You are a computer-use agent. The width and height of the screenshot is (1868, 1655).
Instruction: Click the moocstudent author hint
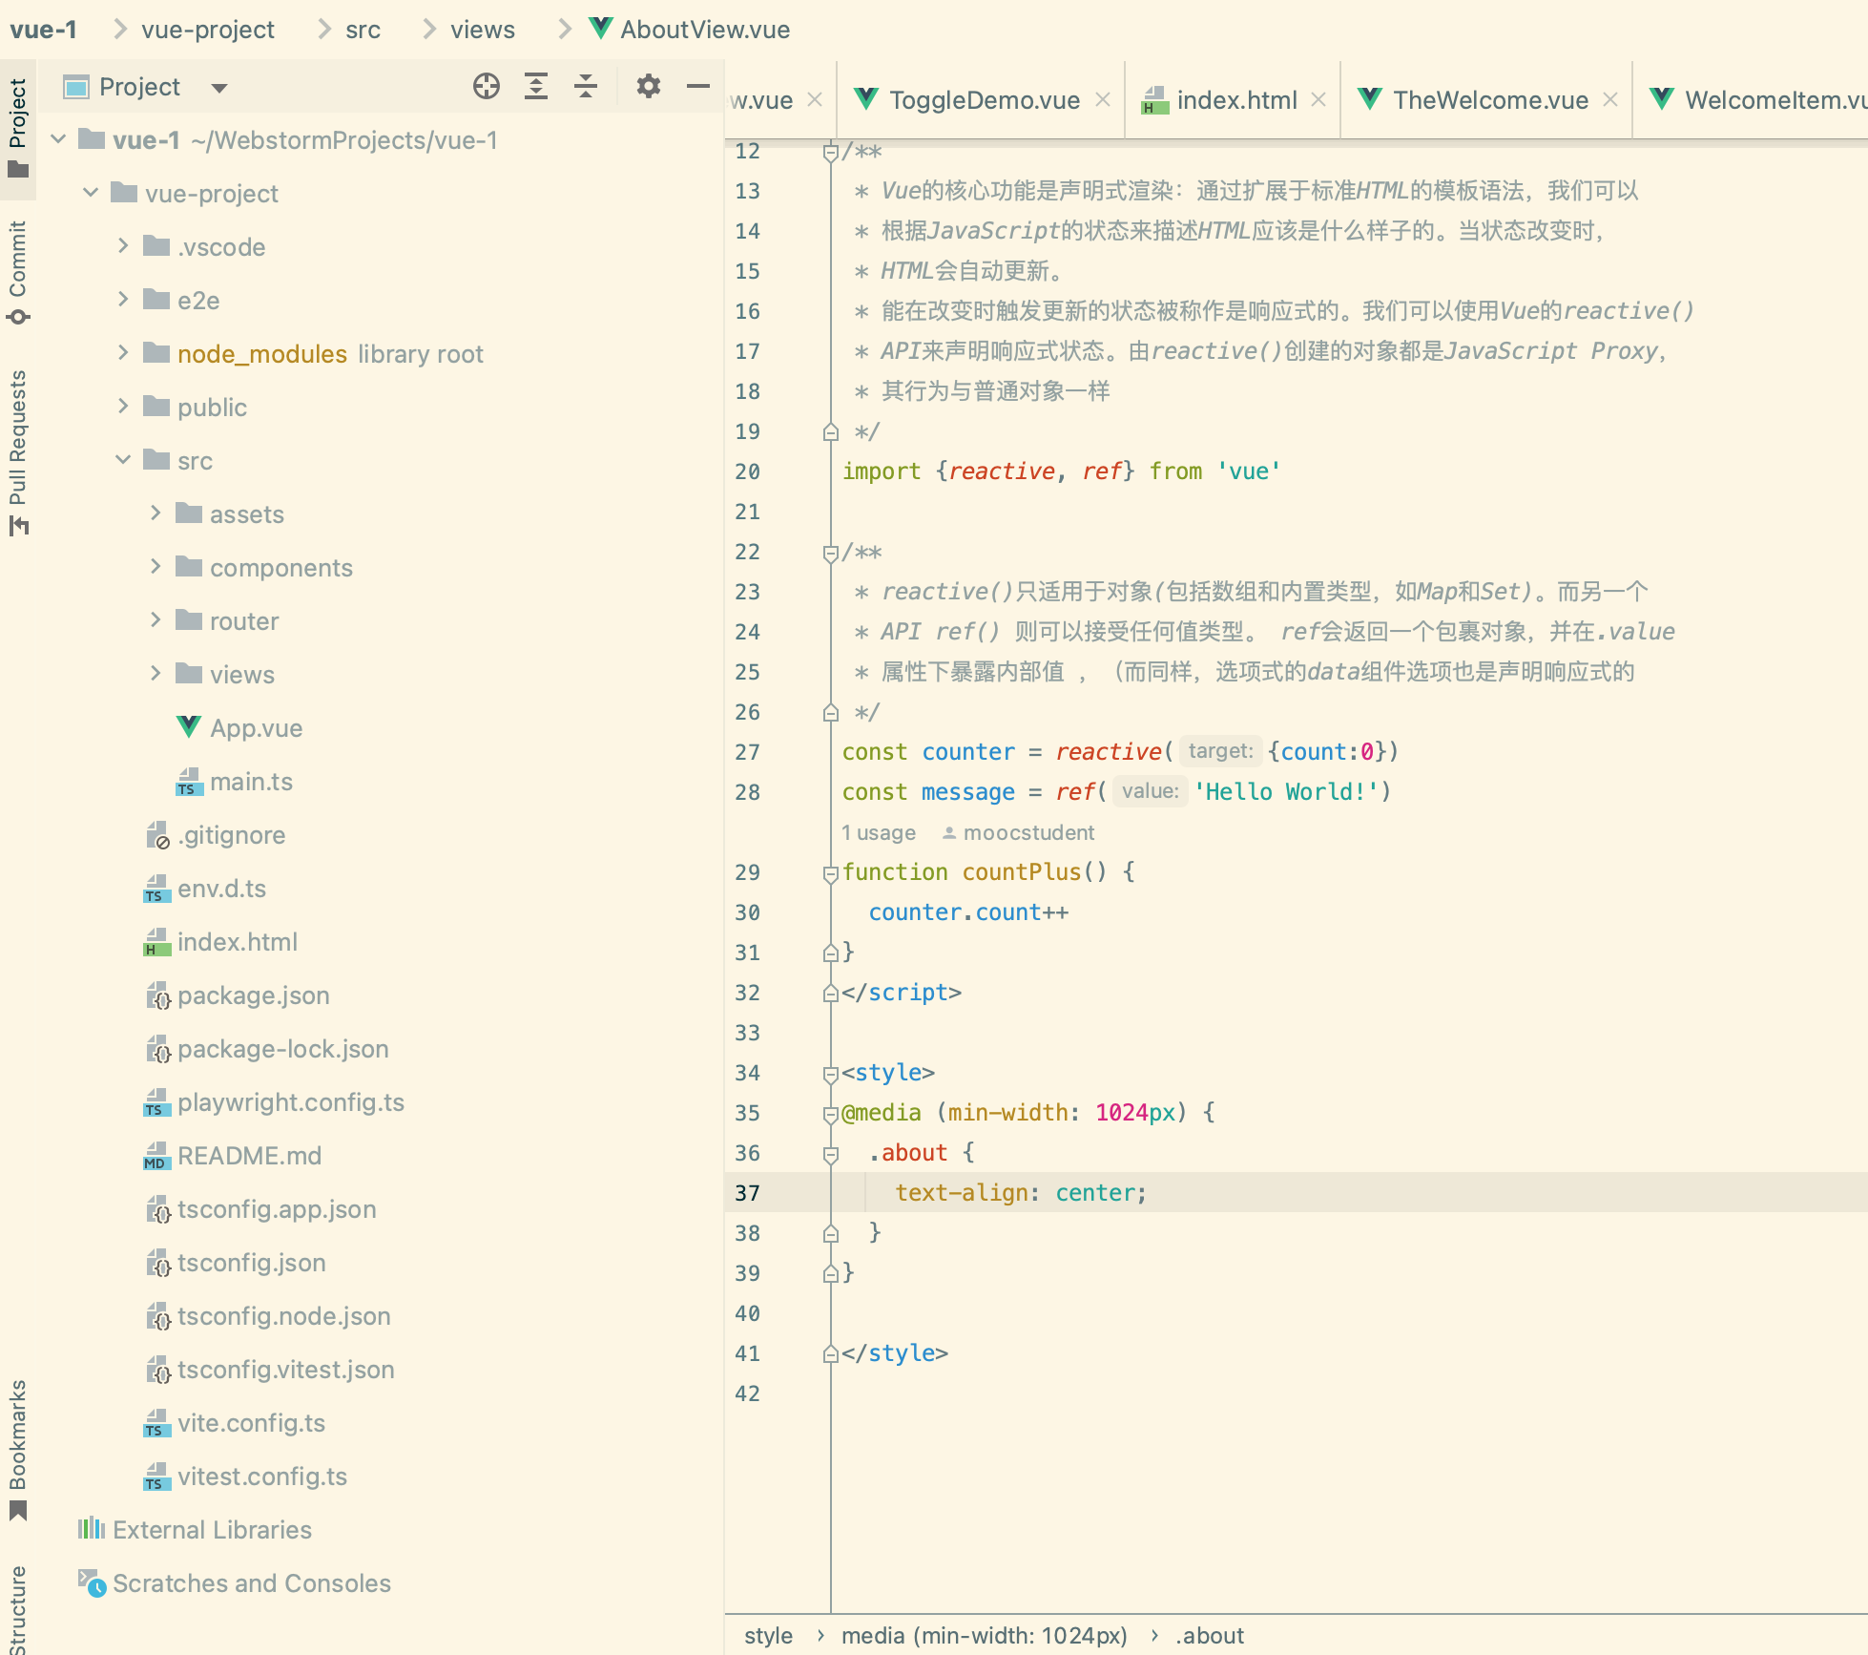pyautogui.click(x=1019, y=832)
